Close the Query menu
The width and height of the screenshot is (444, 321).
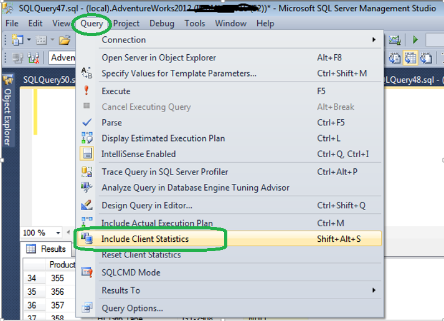pyautogui.click(x=92, y=23)
